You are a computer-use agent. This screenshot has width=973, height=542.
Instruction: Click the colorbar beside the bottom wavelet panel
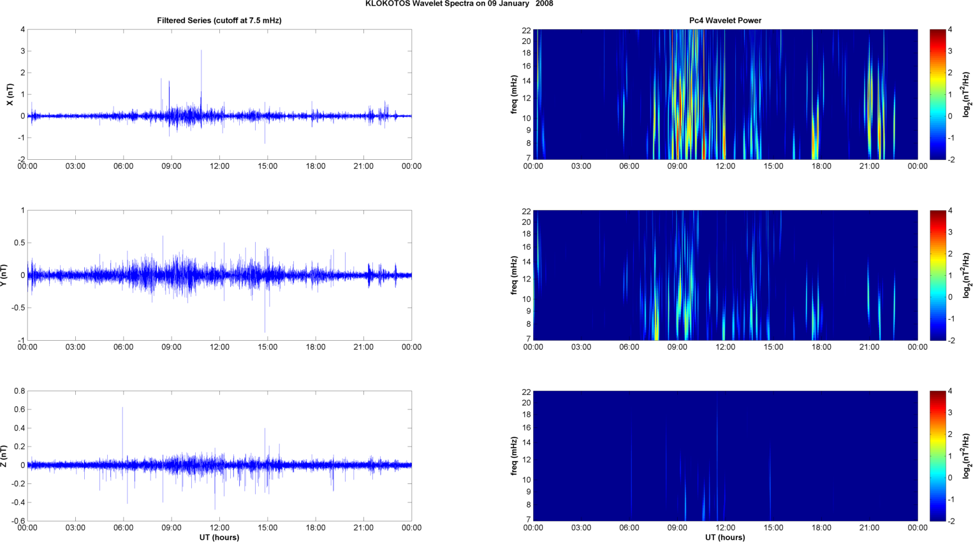[x=937, y=456]
